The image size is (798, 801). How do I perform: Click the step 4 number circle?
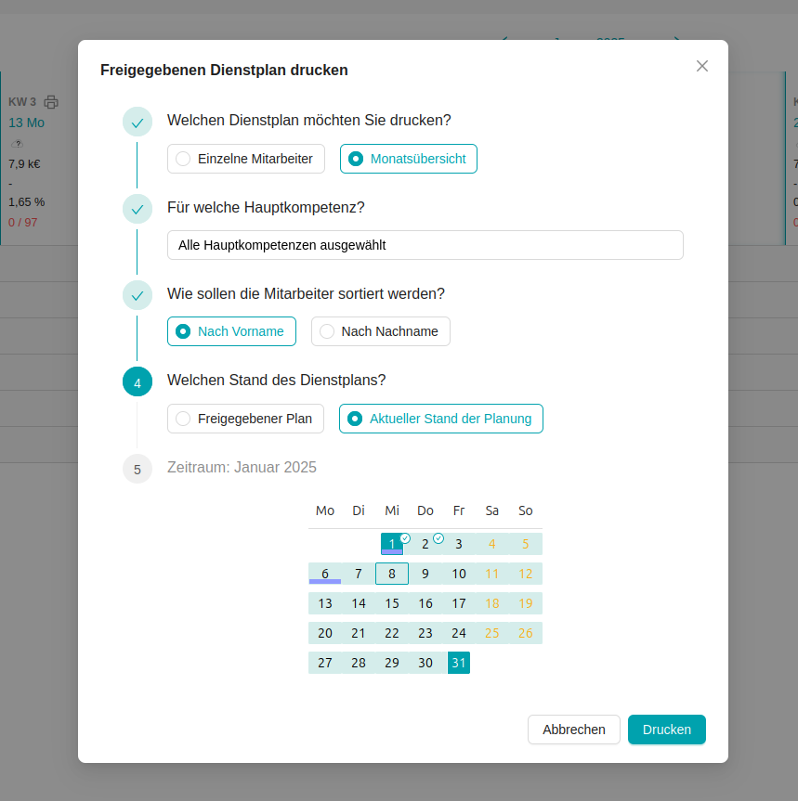[137, 381]
